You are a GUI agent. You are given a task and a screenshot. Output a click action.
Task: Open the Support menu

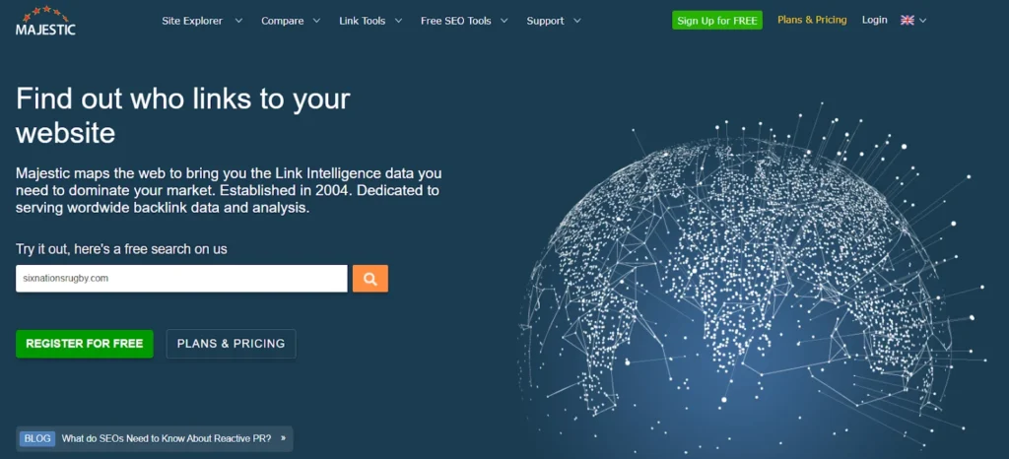tap(545, 21)
